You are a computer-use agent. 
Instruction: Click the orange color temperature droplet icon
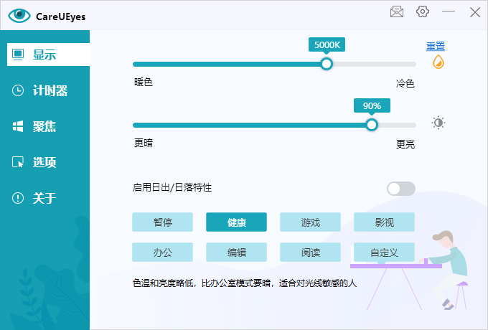(x=438, y=62)
